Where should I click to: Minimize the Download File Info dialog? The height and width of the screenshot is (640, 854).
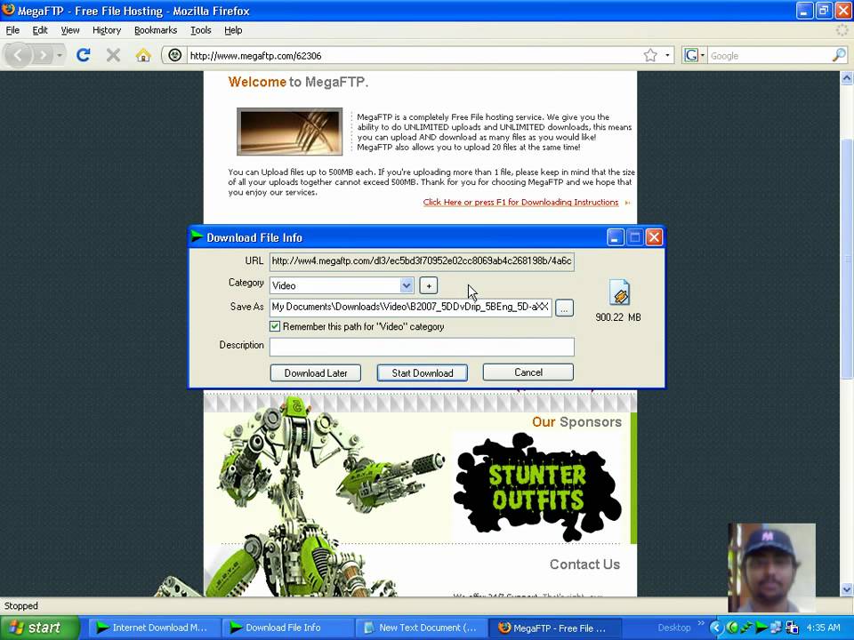point(616,237)
